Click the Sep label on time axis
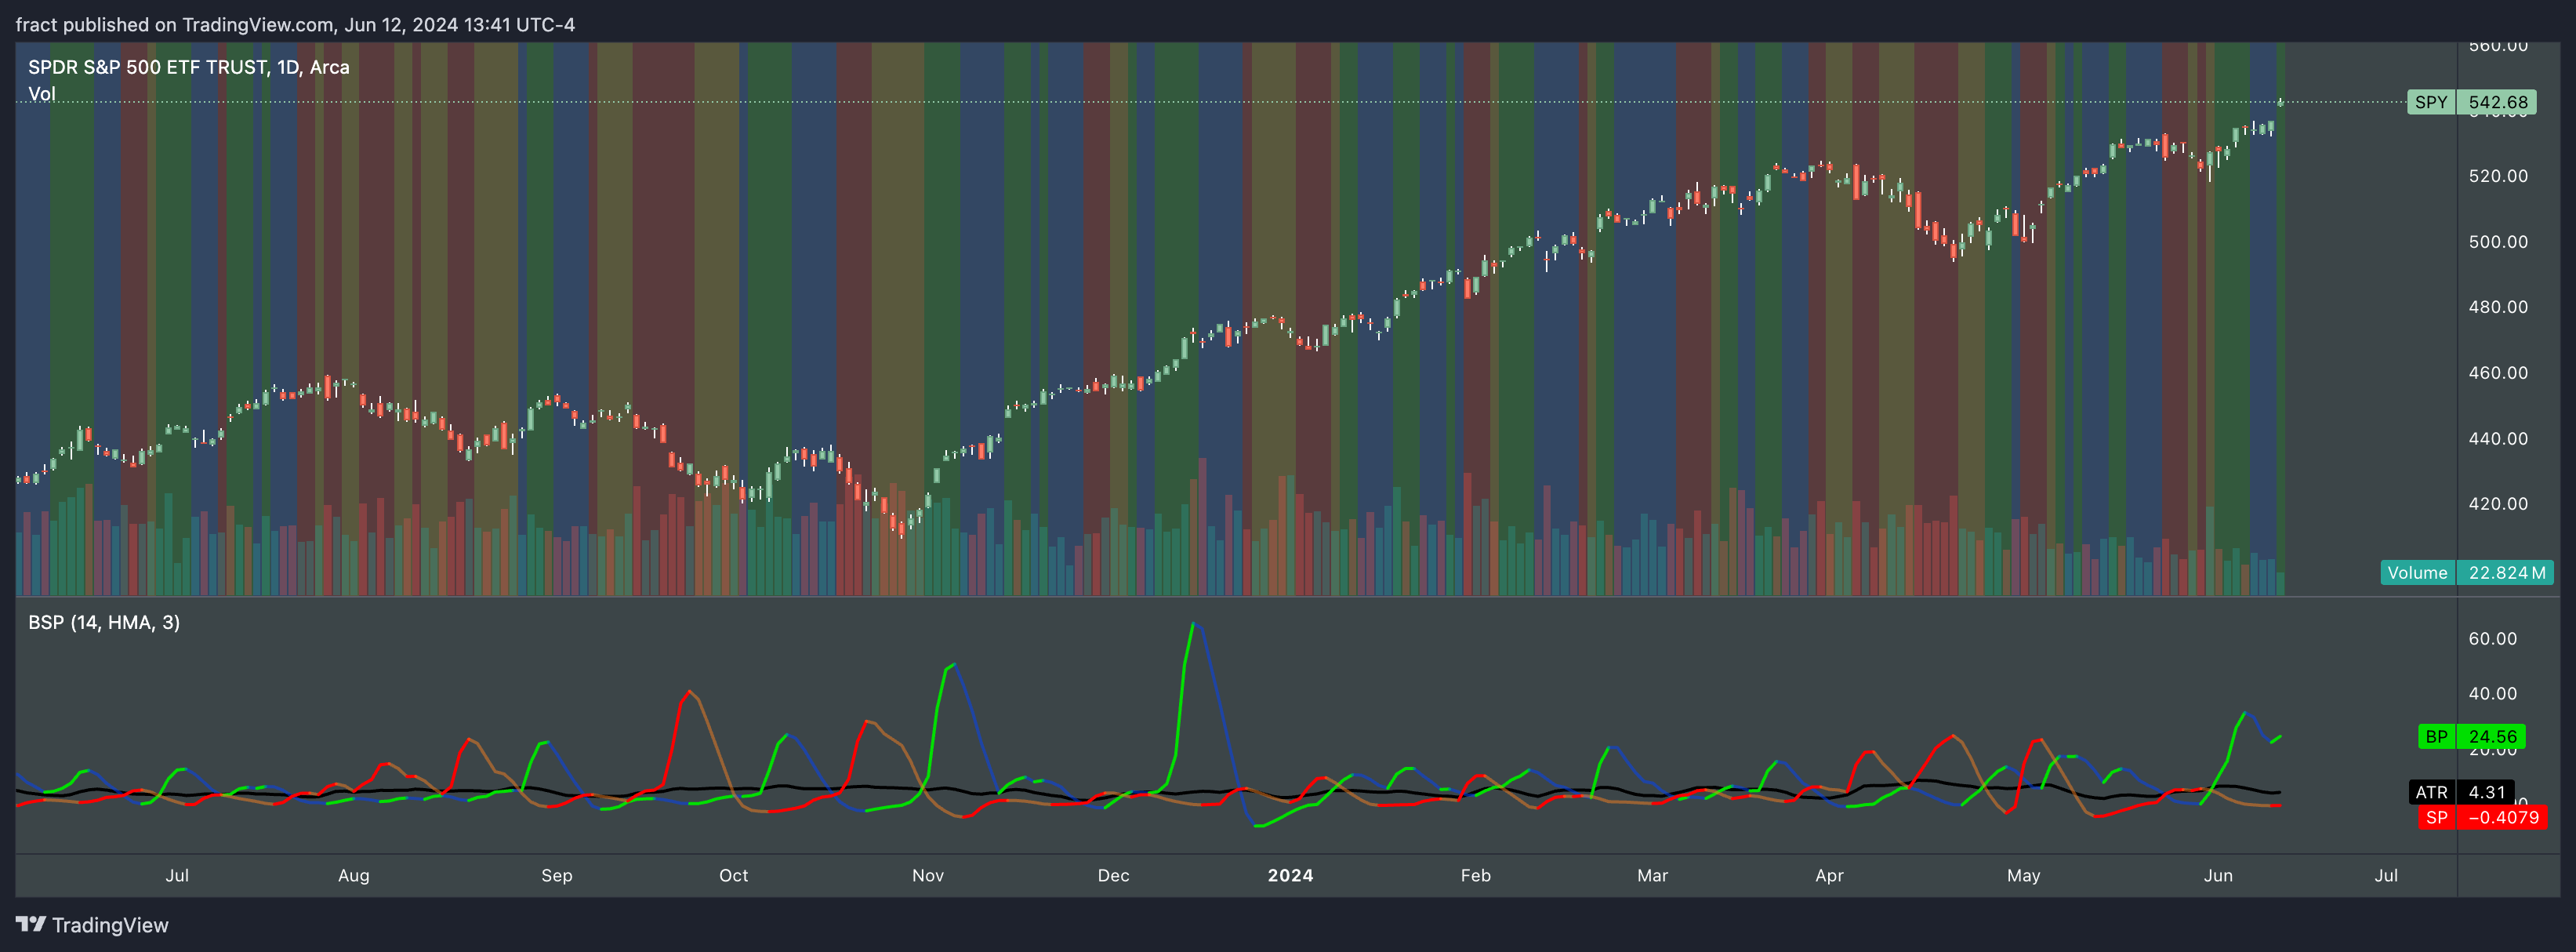This screenshot has height=952, width=2576. click(557, 876)
